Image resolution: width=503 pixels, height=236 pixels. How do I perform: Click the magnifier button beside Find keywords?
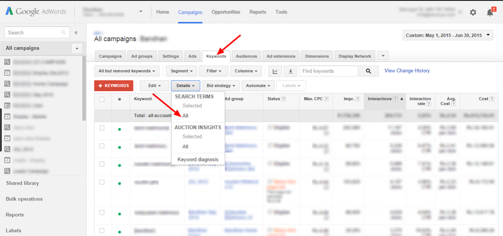(368, 71)
